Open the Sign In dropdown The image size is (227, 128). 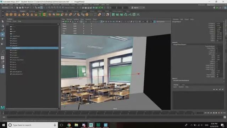pyautogui.click(x=138, y=7)
